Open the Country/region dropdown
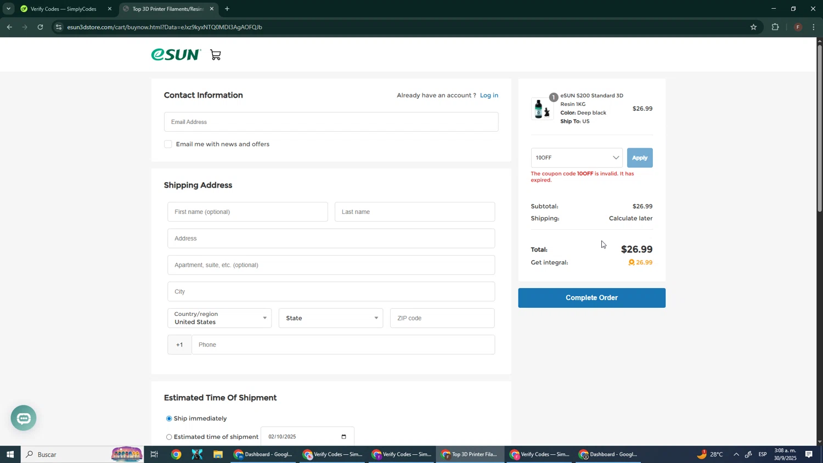Image resolution: width=823 pixels, height=463 pixels. [x=219, y=318]
